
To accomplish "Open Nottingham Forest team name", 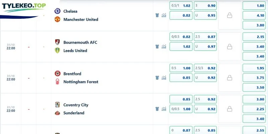I will pyautogui.click(x=81, y=82).
